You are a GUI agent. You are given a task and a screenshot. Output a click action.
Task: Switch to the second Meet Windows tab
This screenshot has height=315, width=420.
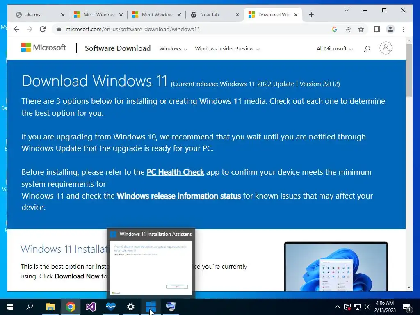pos(157,15)
